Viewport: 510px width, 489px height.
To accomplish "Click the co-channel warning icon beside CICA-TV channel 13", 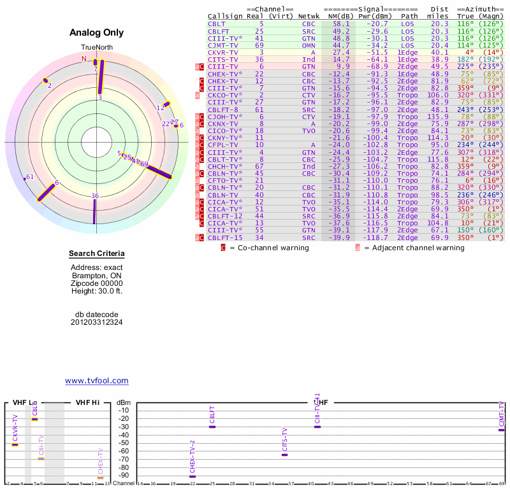I will 202,223.
